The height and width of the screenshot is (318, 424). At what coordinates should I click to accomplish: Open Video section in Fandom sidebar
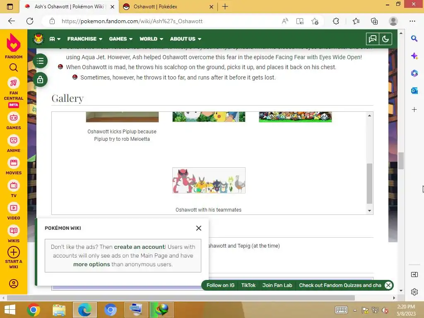14,211
